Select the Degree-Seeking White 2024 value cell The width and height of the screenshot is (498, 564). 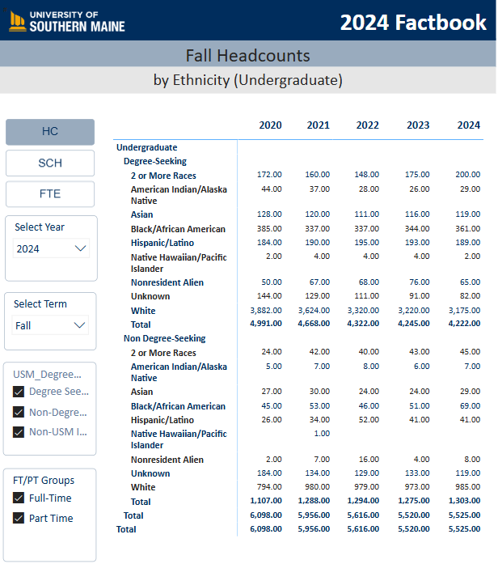463,311
